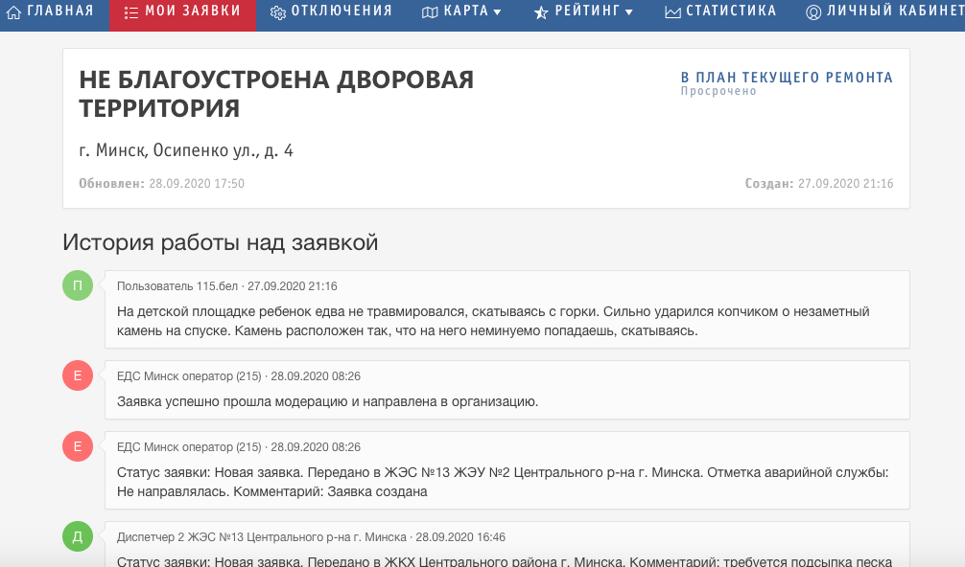This screenshot has width=965, height=567.
Task: Open the Статистика page
Action: [x=720, y=11]
